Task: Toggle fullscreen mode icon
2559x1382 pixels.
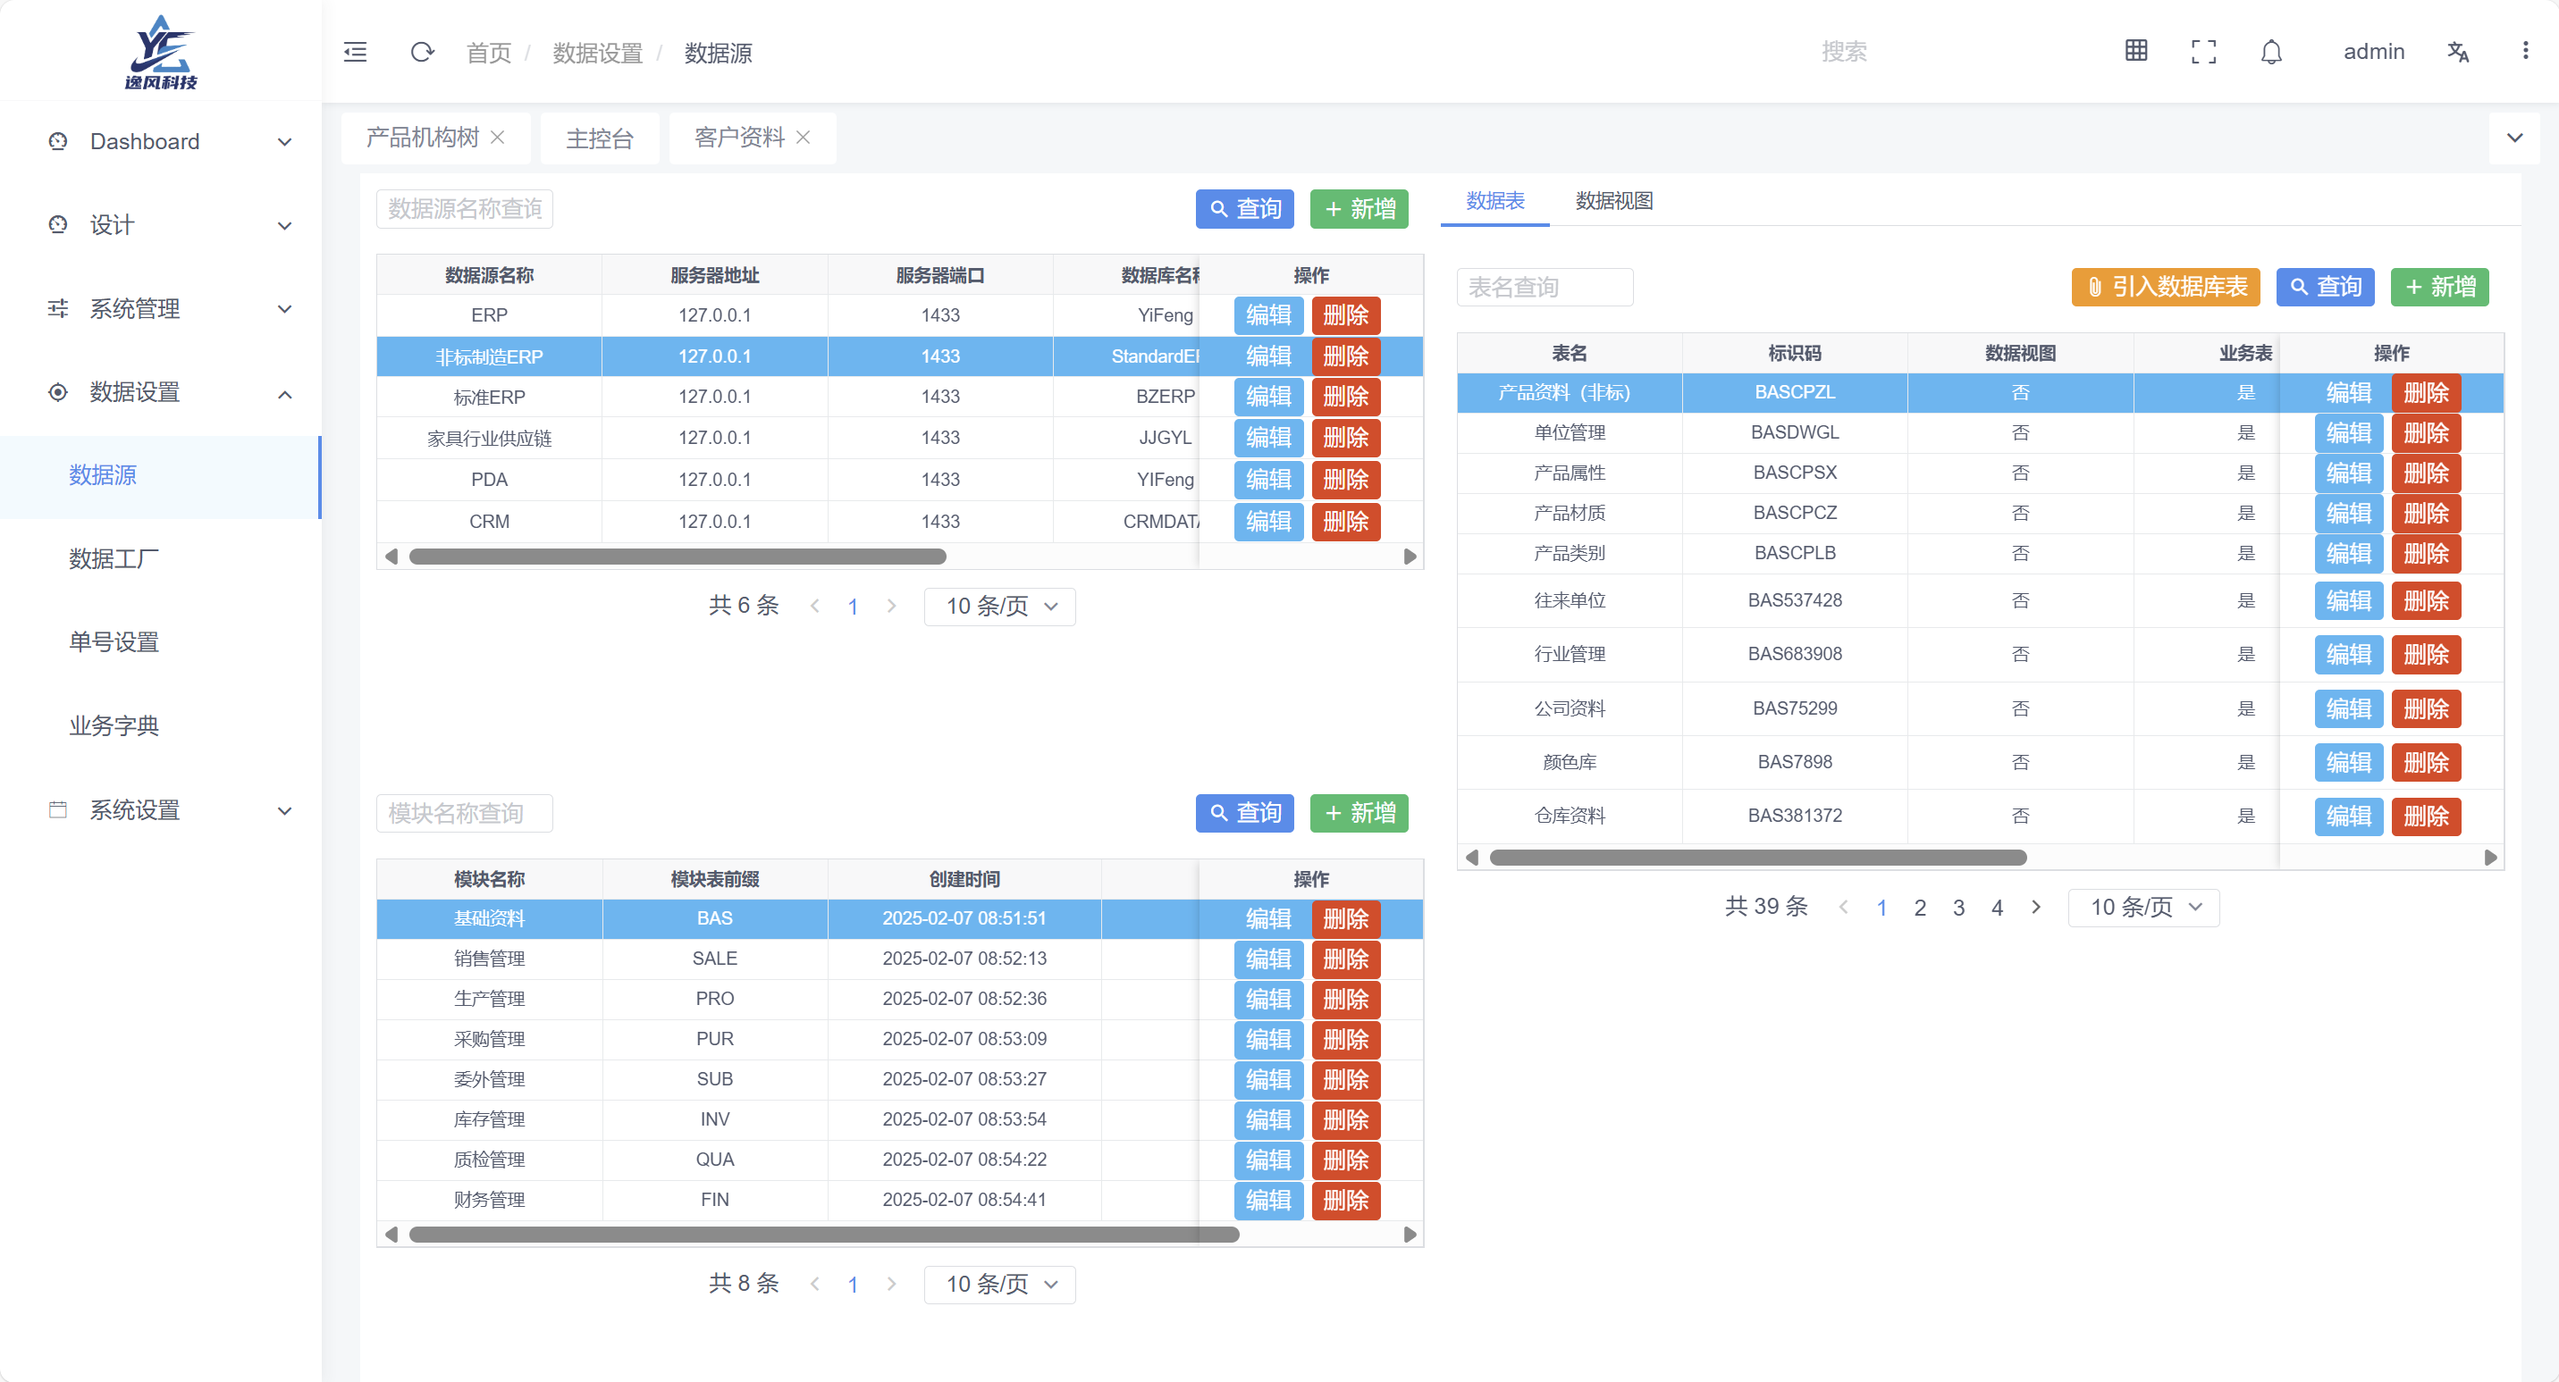Action: click(2203, 52)
